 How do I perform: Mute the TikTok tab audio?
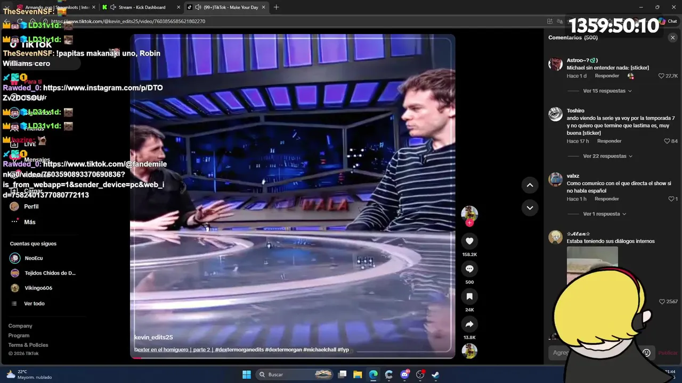pyautogui.click(x=198, y=7)
